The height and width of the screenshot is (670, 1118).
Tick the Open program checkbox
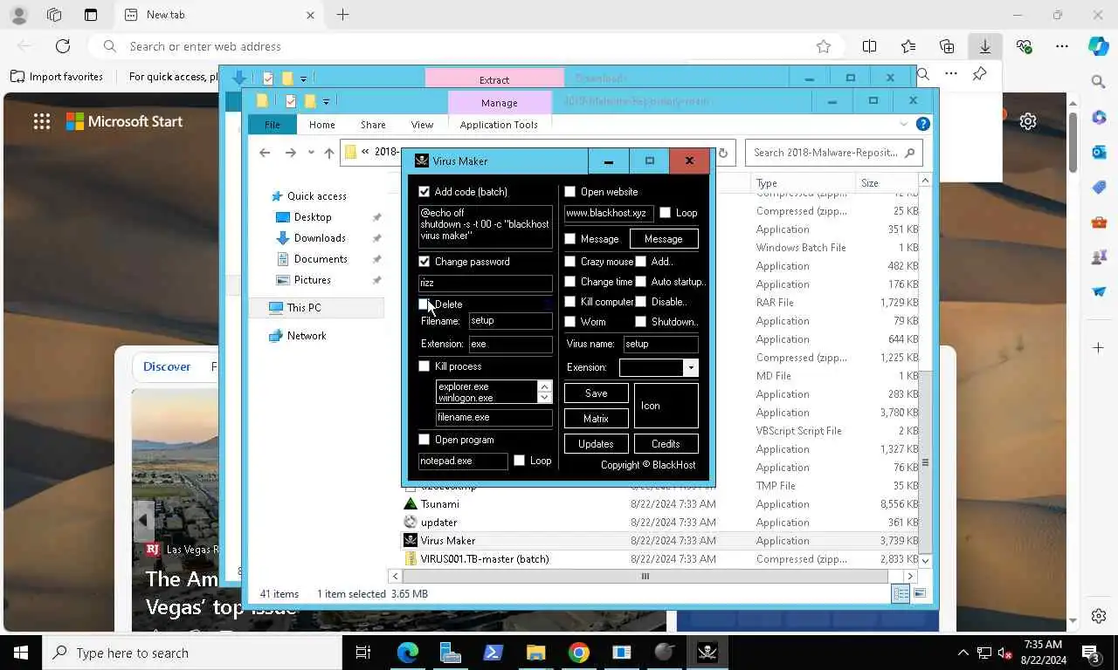[x=424, y=440]
